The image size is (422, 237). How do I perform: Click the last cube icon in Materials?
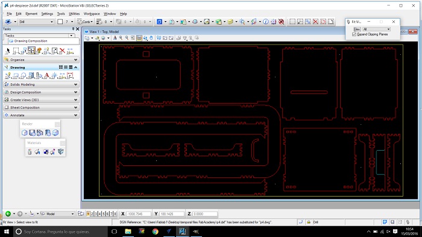pyautogui.click(x=61, y=151)
